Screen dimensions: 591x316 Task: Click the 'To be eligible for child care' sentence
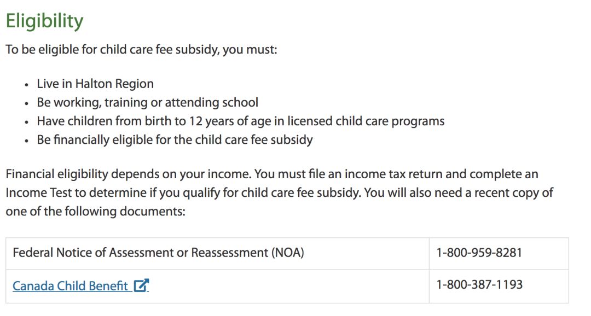pos(141,50)
